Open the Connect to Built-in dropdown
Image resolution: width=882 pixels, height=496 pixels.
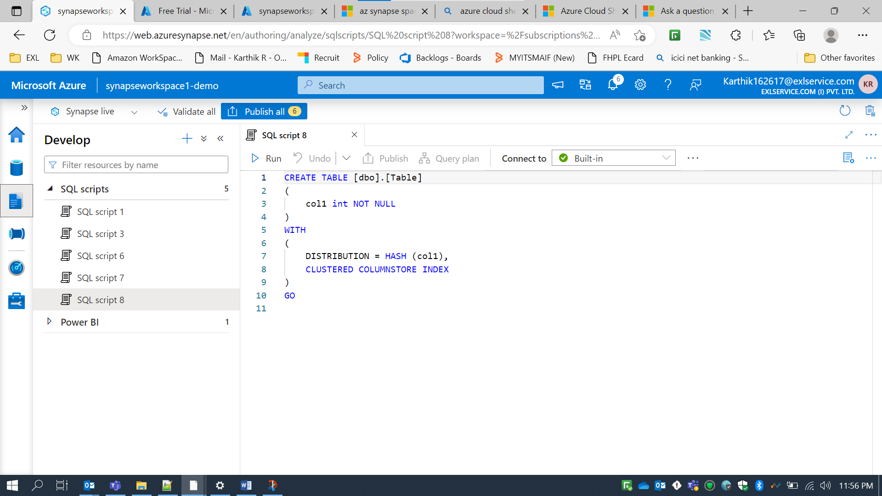[x=613, y=158]
